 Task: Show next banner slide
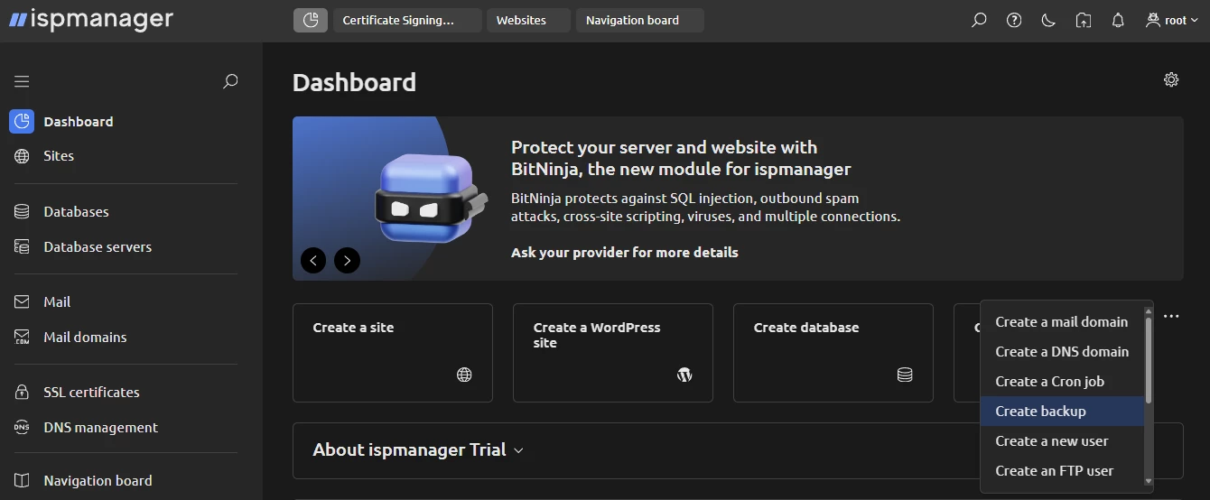pos(348,261)
